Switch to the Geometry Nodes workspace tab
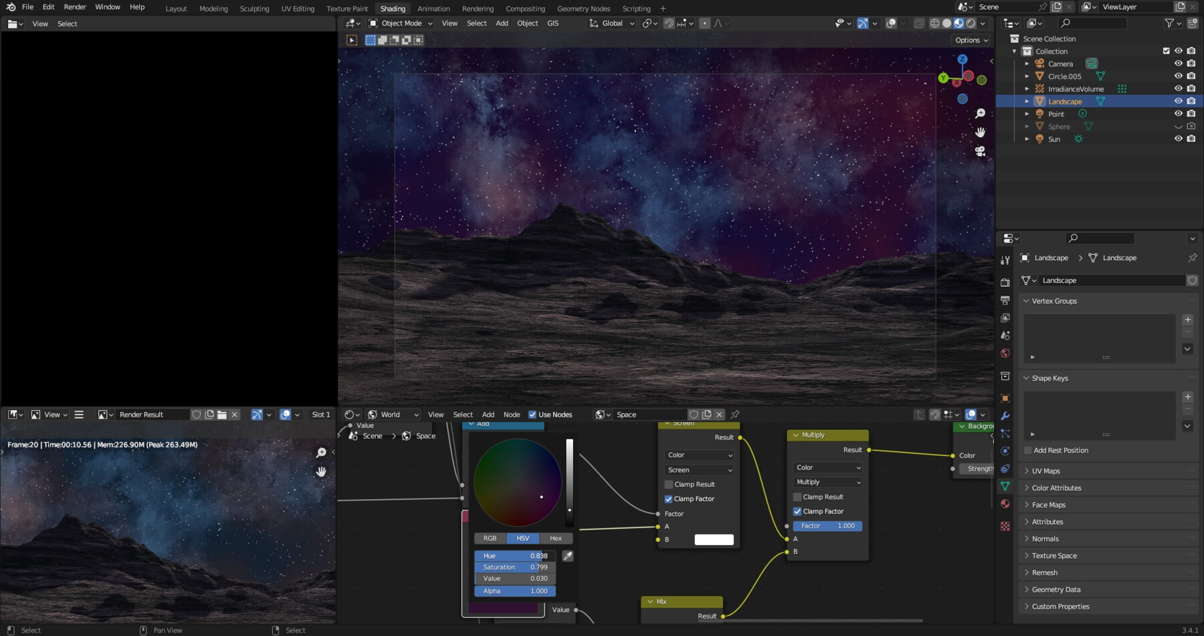Image resolution: width=1204 pixels, height=636 pixels. click(583, 9)
